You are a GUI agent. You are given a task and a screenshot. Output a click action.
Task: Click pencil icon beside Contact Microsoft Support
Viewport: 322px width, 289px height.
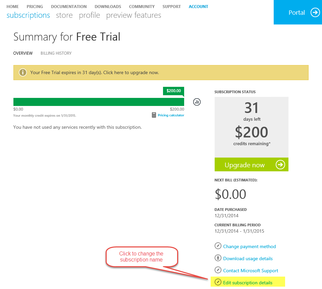[218, 270]
